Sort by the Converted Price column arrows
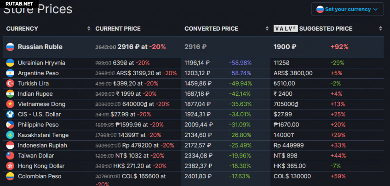Image resolution: width=390 pixels, height=186 pixels. pos(267,29)
